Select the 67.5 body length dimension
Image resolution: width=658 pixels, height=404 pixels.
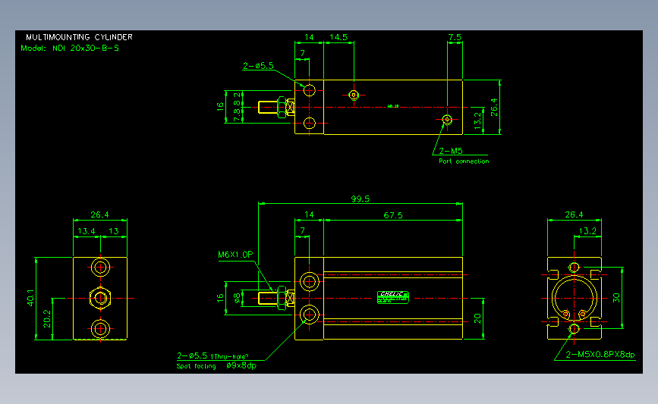(x=393, y=215)
